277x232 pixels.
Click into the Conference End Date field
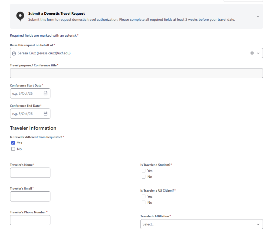pos(30,114)
